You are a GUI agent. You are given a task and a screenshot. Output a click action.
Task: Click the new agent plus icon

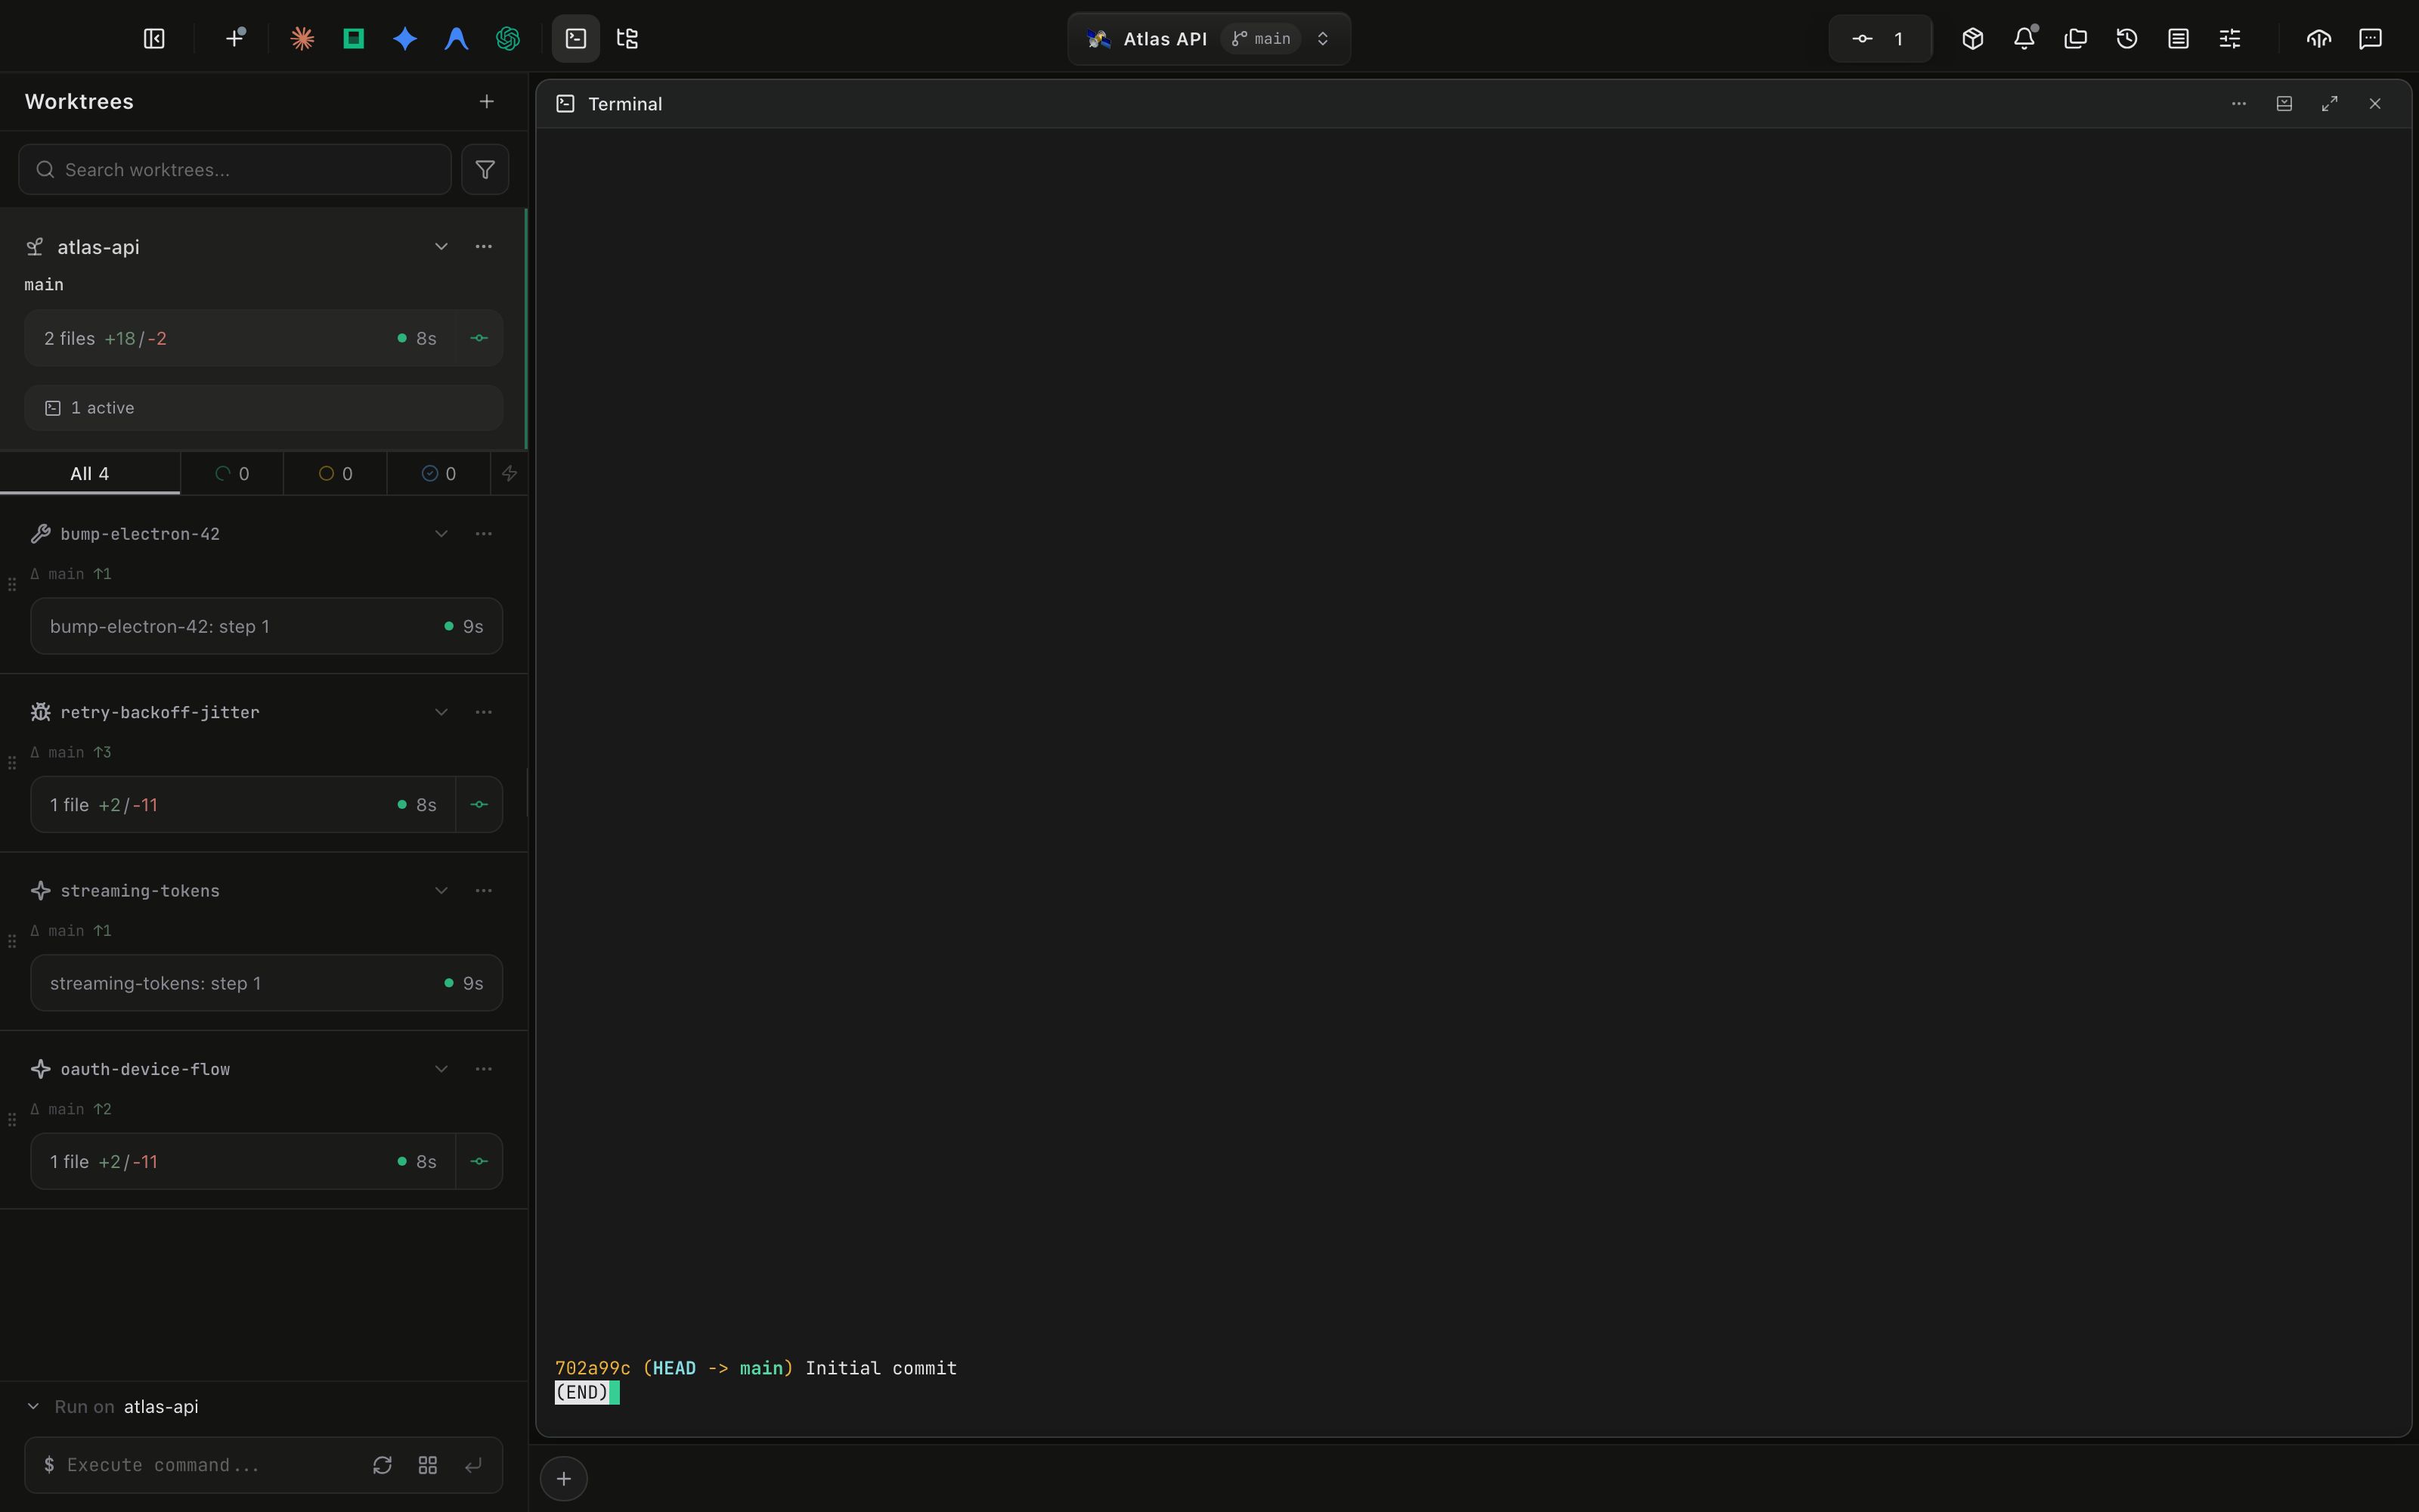[235, 39]
